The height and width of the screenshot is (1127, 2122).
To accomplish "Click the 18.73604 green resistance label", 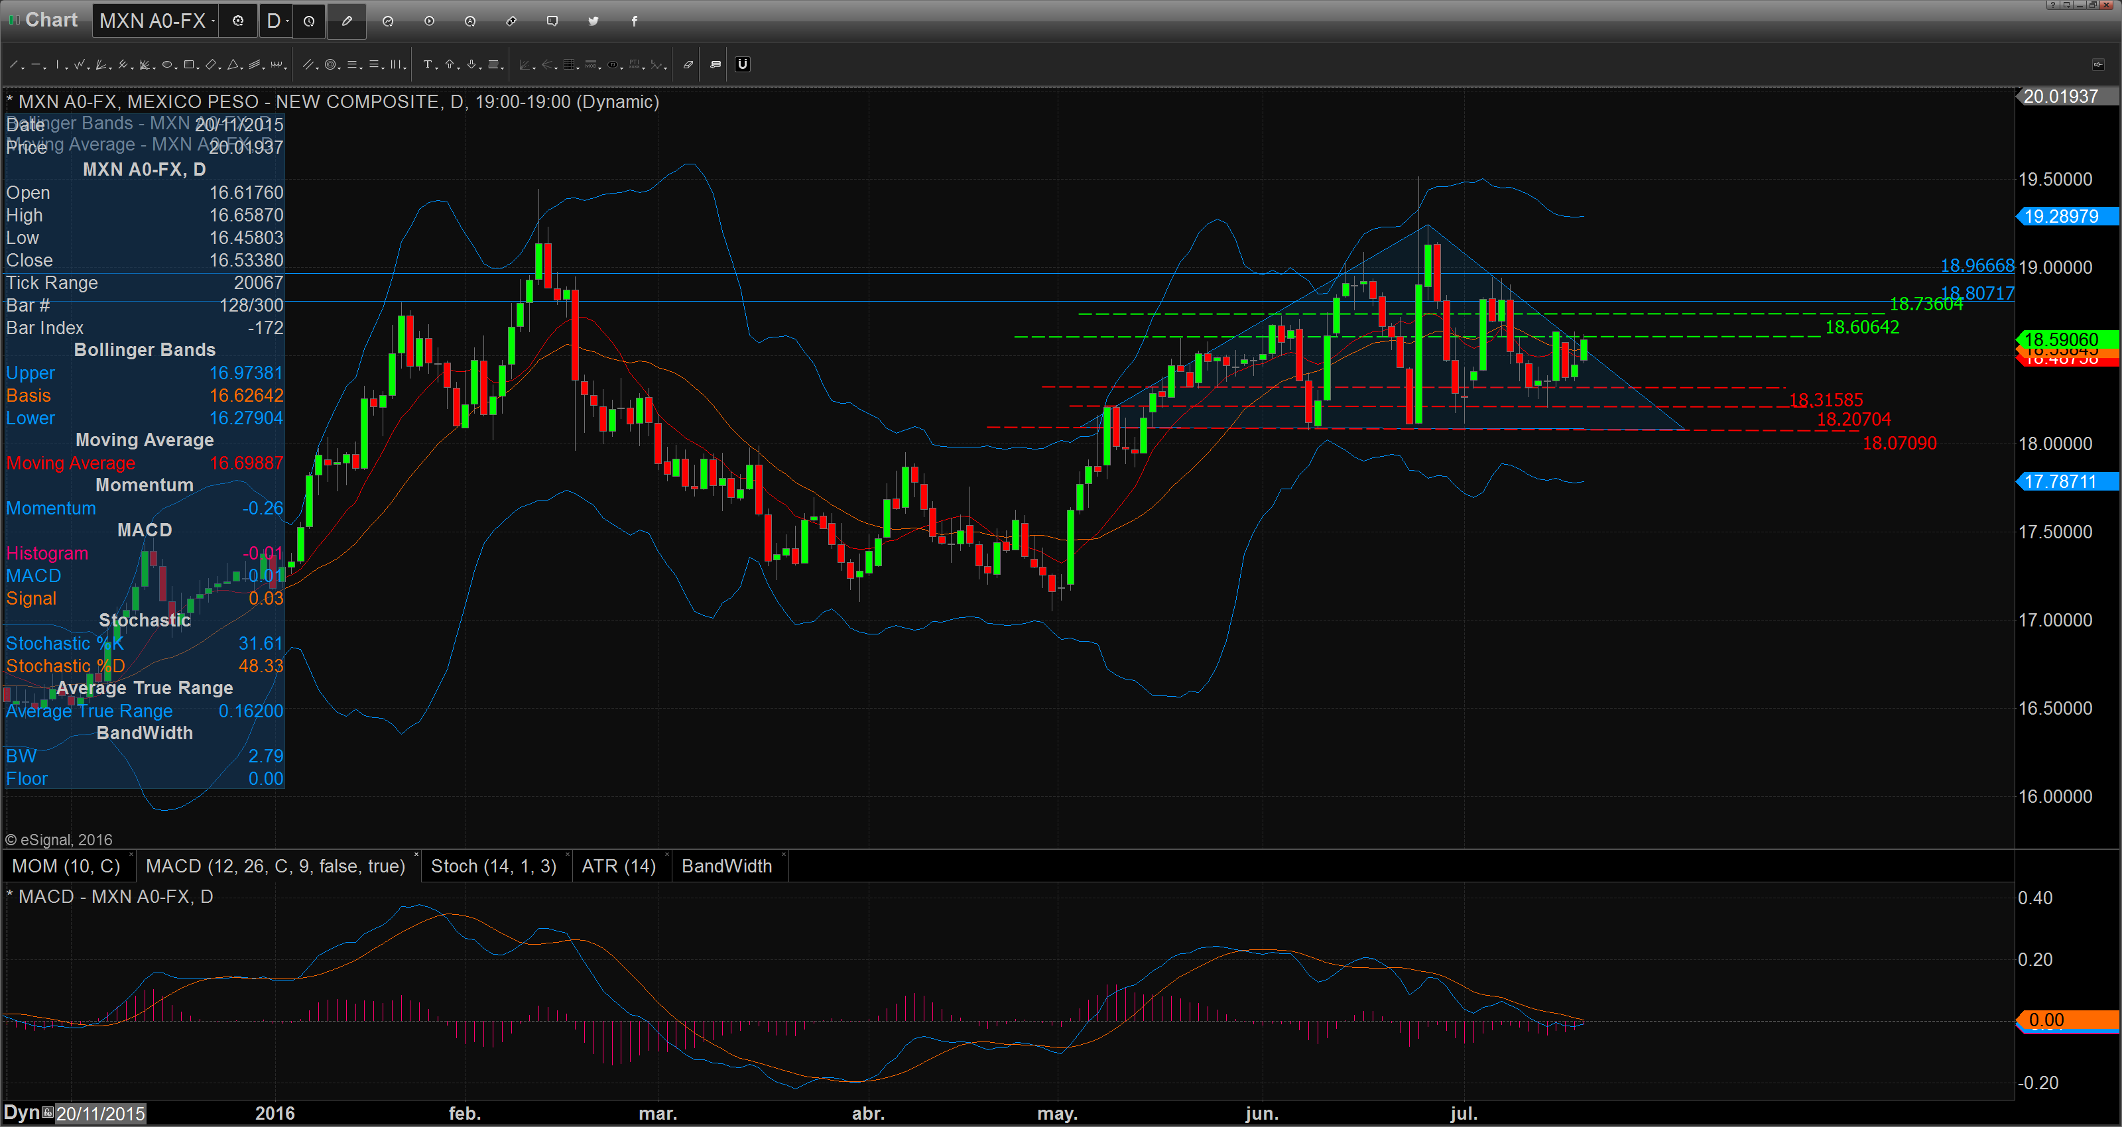I will 1926,304.
